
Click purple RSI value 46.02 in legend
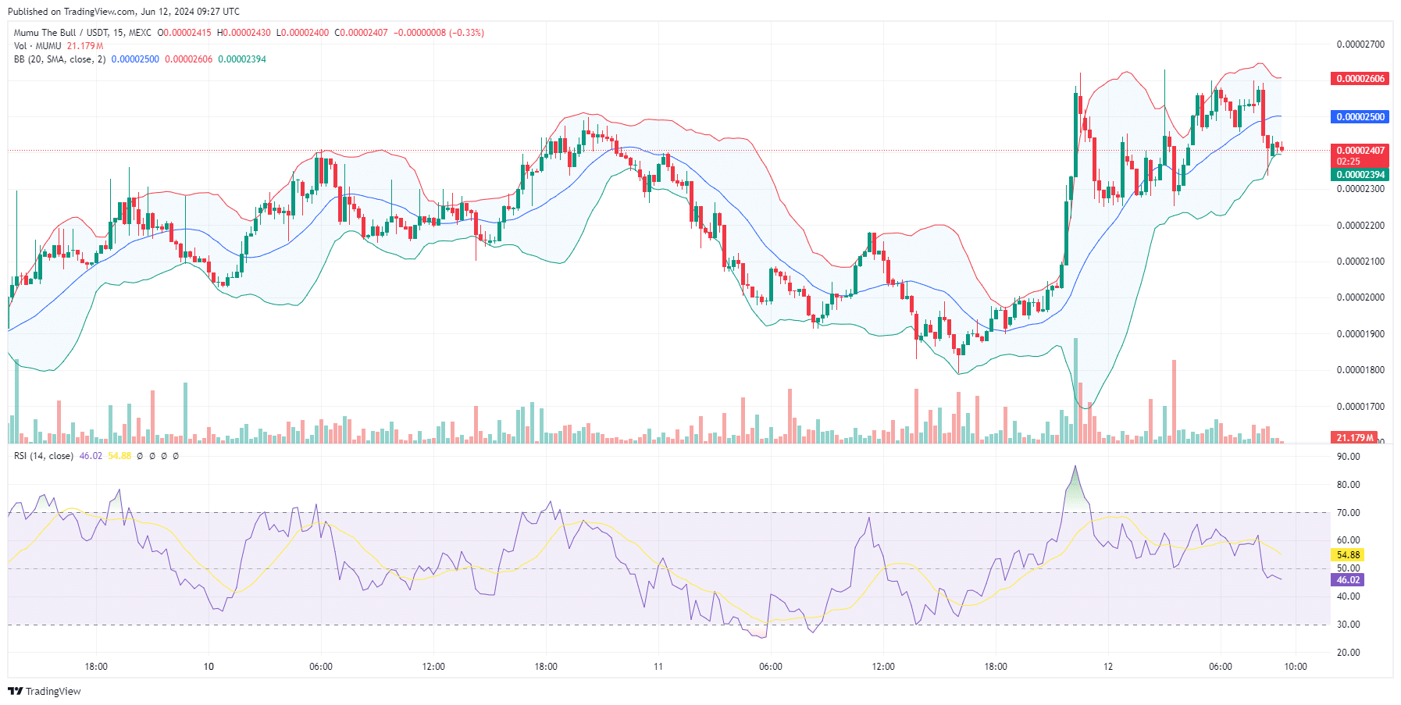[91, 456]
